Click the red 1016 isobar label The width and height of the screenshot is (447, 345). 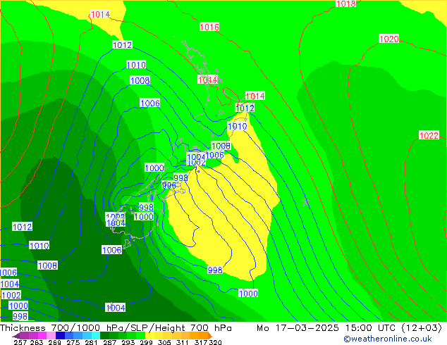(209, 27)
